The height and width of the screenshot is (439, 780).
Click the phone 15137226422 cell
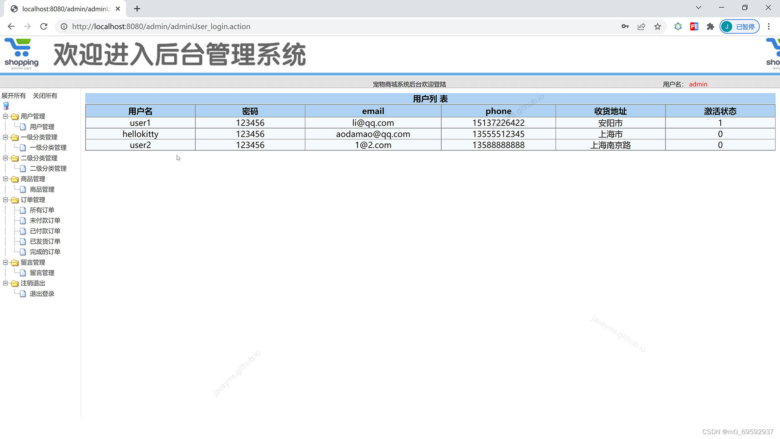point(498,123)
